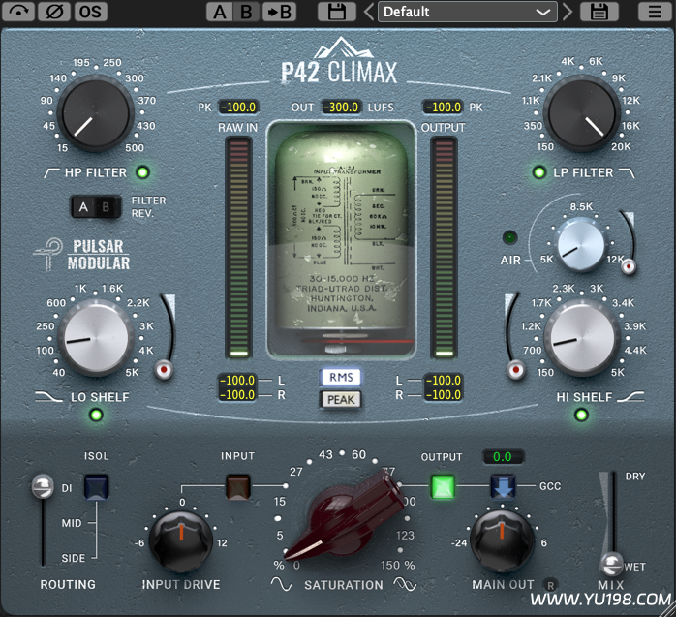
Task: Click the MAIN OUT knob
Action: pos(502,541)
